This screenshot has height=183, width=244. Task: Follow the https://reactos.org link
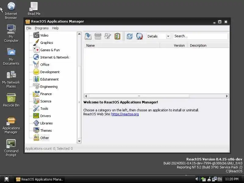[125, 114]
